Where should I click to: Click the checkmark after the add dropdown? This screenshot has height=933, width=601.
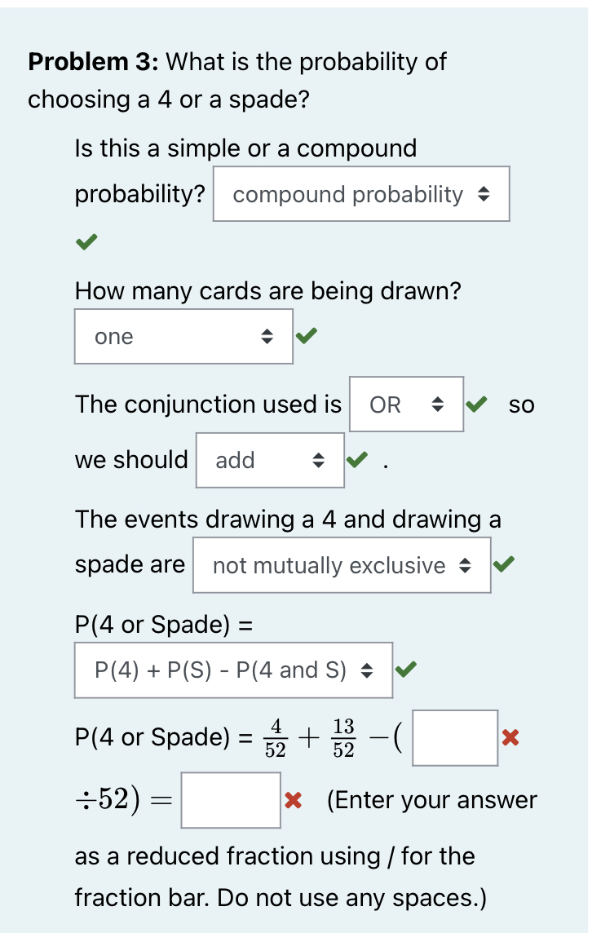(356, 458)
